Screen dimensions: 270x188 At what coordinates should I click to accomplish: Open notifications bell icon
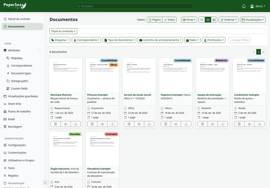(x=244, y=6)
